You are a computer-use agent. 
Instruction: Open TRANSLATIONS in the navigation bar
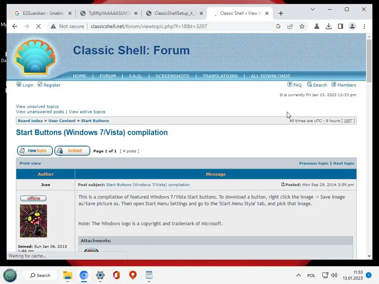point(220,76)
